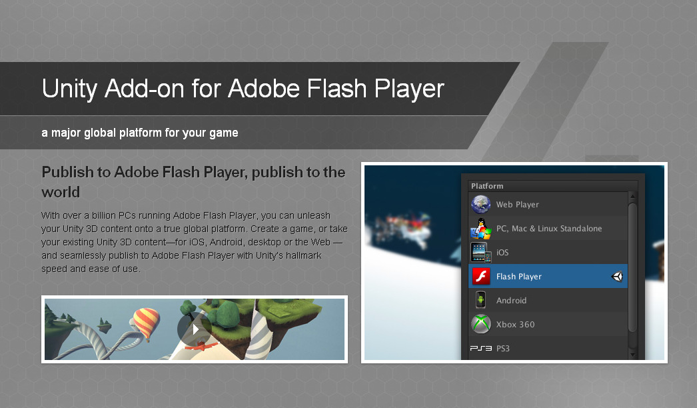Click the PC, Mac & Linux Standalone icon
The width and height of the screenshot is (697, 408).
coord(480,228)
